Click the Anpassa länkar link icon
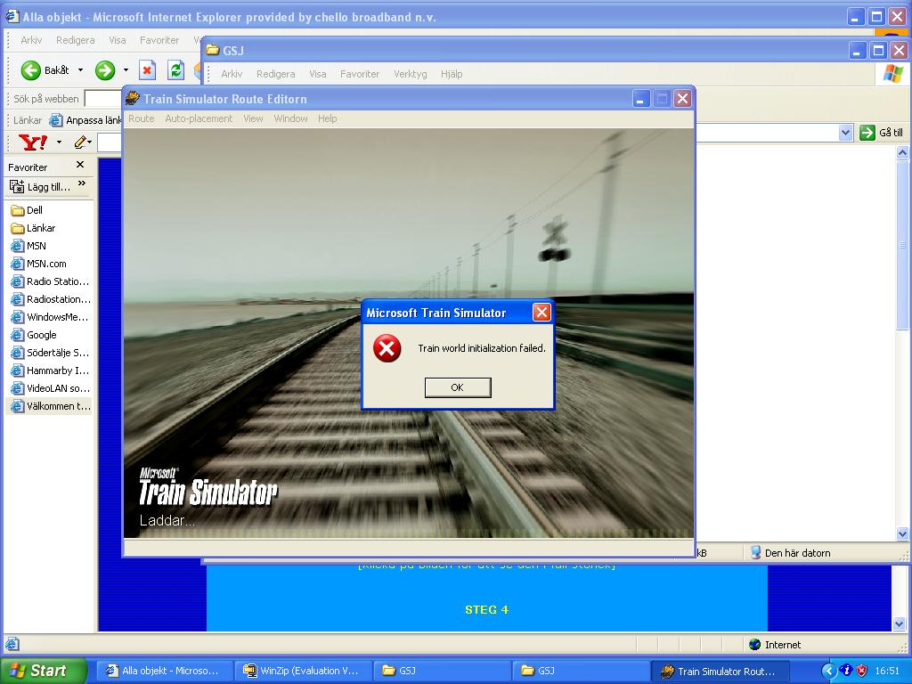Viewport: 912px width, 684px height. pyautogui.click(x=56, y=120)
